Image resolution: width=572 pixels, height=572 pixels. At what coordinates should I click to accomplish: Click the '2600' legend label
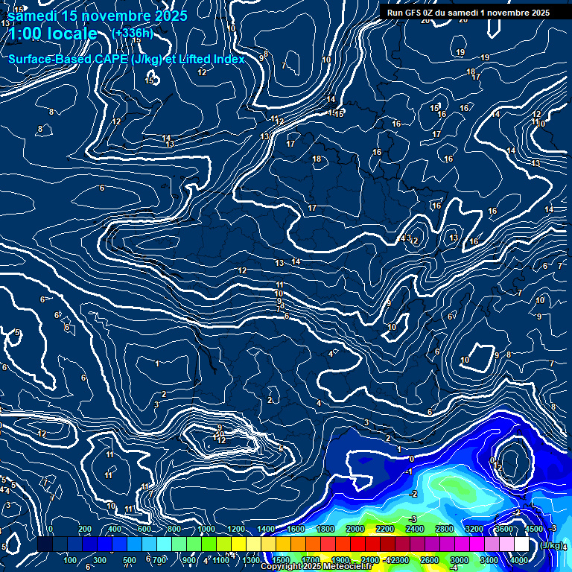coord(429,560)
